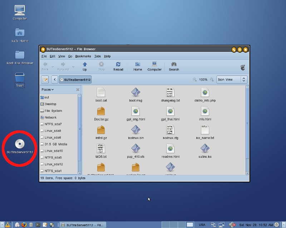Go up one folder level
The width and height of the screenshot is (286, 228).
(x=85, y=66)
